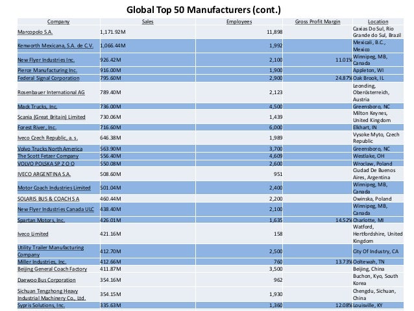Click the Company column header
The height and width of the screenshot is (311, 414).
(58, 21)
